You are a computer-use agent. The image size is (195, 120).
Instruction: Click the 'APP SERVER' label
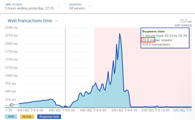coord(183,26)
